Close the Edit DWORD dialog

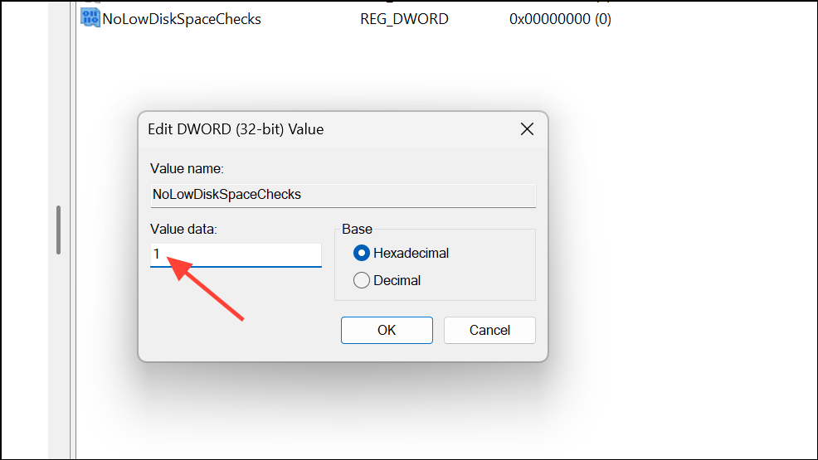526,129
